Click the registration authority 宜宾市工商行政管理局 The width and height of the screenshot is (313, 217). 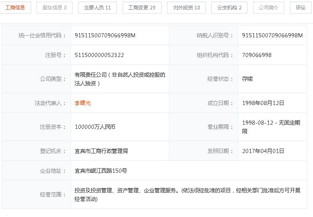(101, 151)
